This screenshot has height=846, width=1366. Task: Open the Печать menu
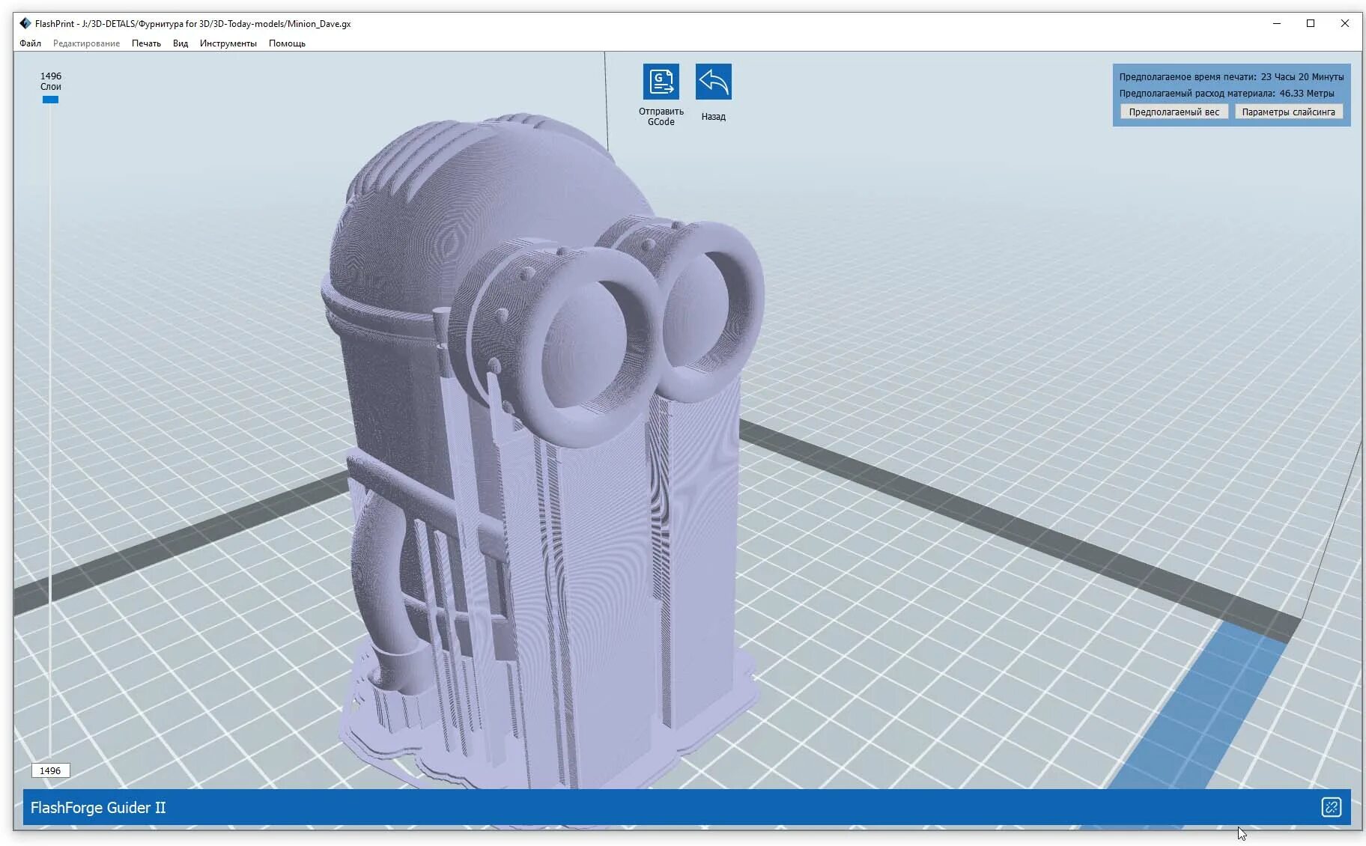point(146,43)
